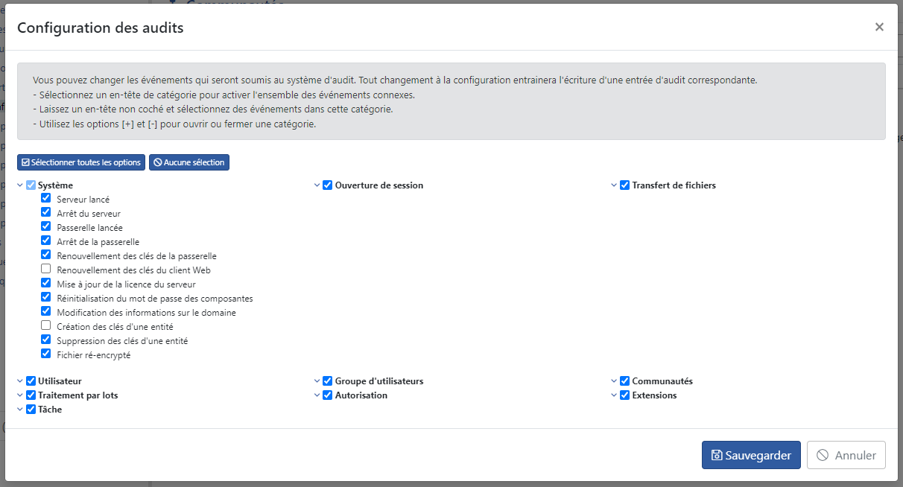Close the audit configuration dialog with X

click(x=879, y=28)
